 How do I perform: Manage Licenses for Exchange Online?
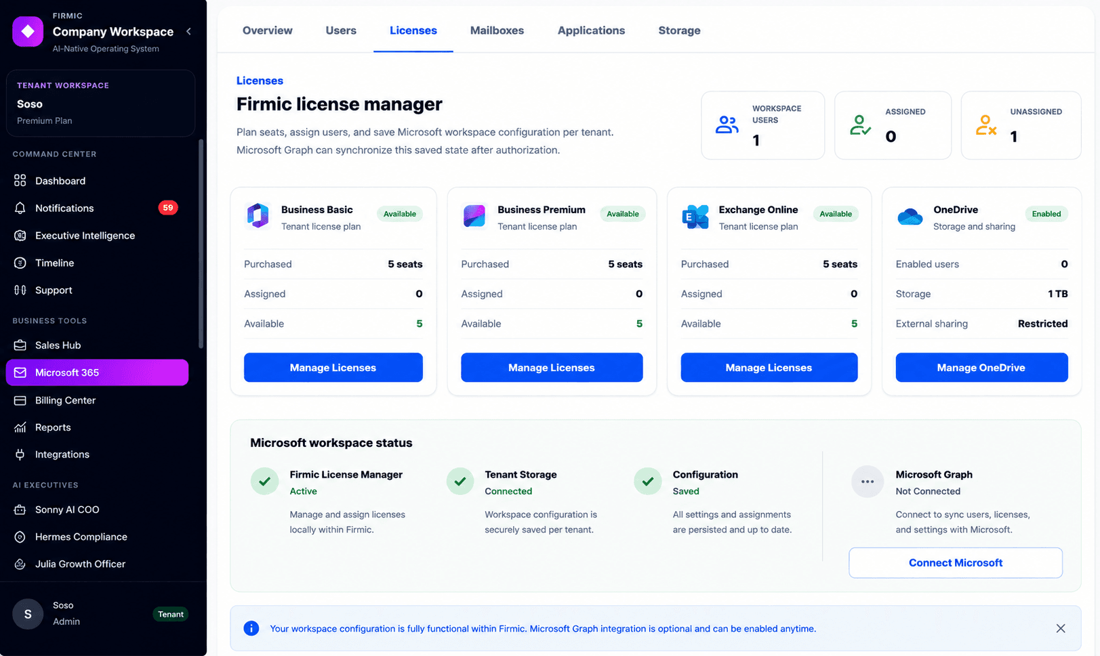769,368
